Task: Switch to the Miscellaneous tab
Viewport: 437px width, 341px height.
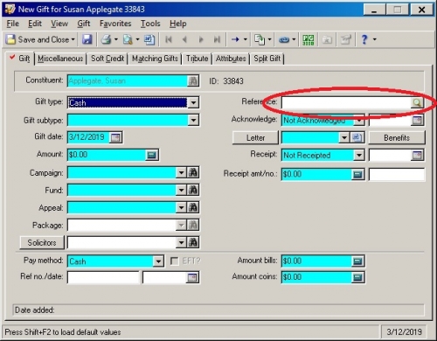Action: [60, 59]
